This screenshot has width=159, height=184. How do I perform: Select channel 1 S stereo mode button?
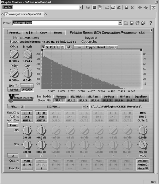pos(24,165)
